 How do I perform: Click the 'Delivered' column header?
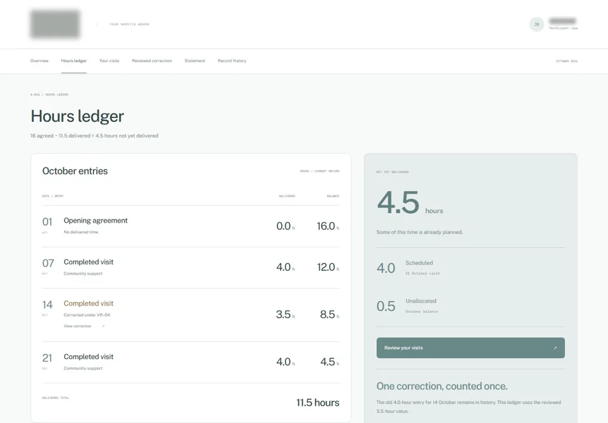(x=287, y=196)
